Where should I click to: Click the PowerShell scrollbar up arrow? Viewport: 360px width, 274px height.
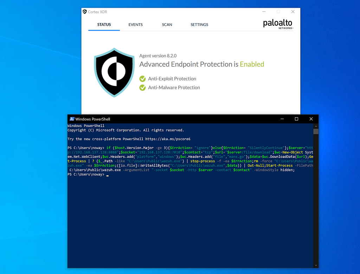click(x=316, y=126)
